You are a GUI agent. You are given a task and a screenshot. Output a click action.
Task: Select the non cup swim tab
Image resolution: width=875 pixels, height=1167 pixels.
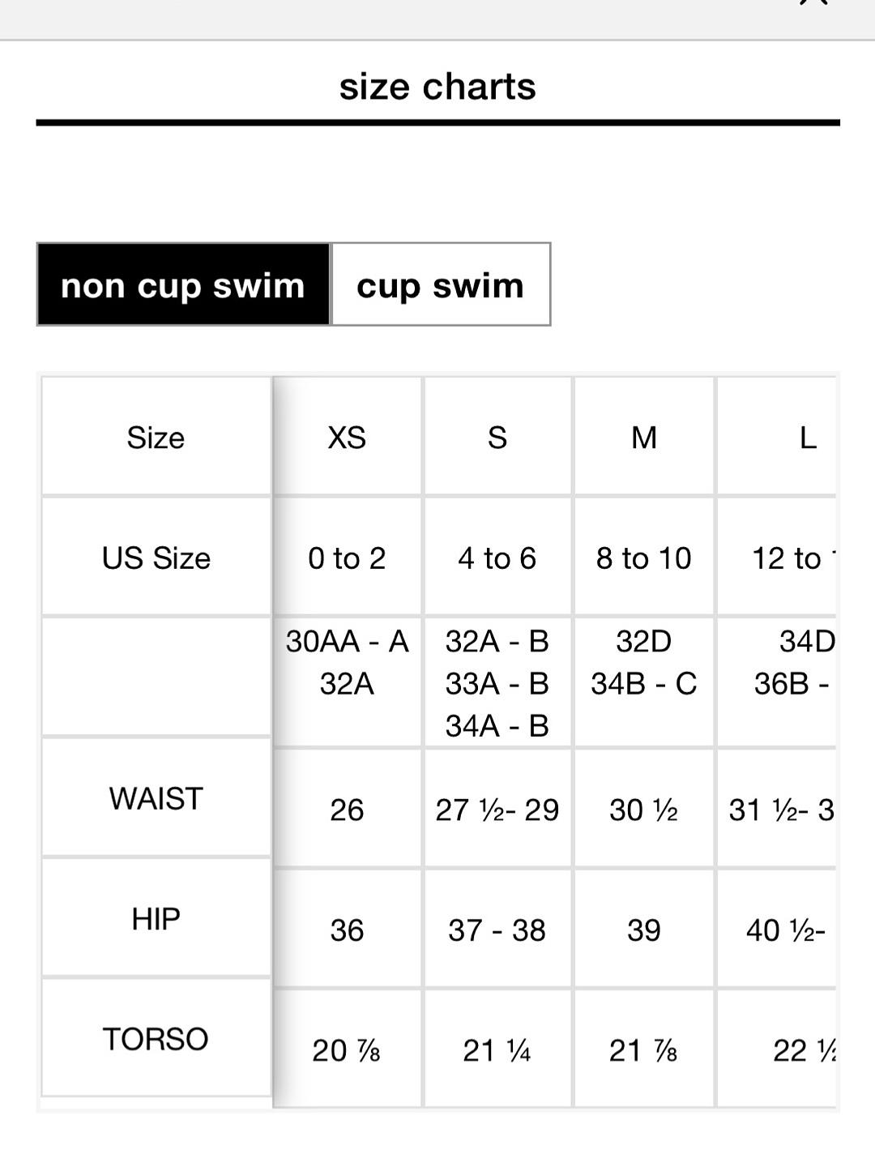point(183,284)
